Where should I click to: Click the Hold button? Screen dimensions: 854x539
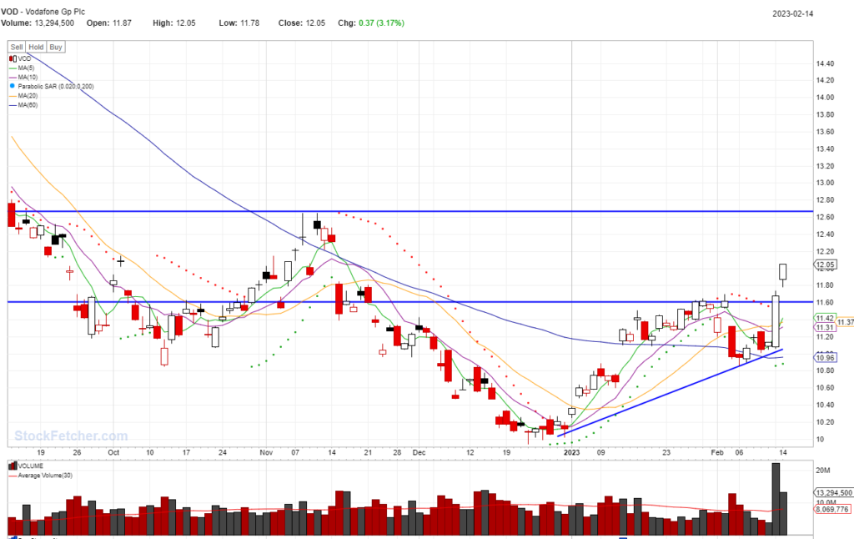tap(36, 47)
